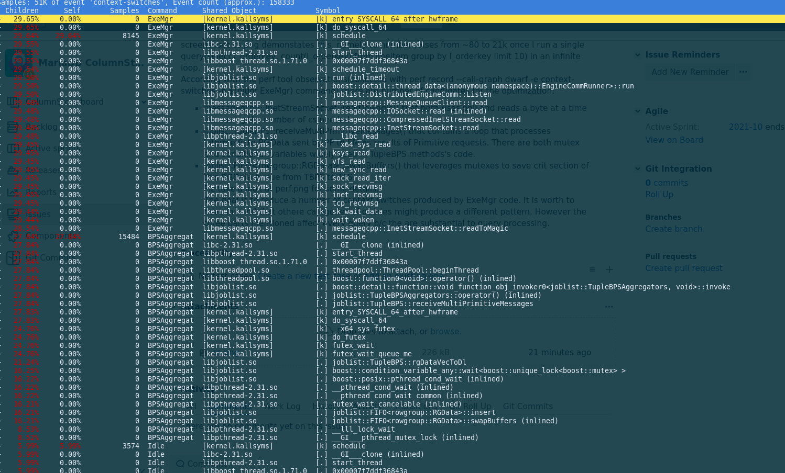Viewport: 785px width, 473px height.
Task: Open the reminder more options ellipsis
Action: (743, 72)
